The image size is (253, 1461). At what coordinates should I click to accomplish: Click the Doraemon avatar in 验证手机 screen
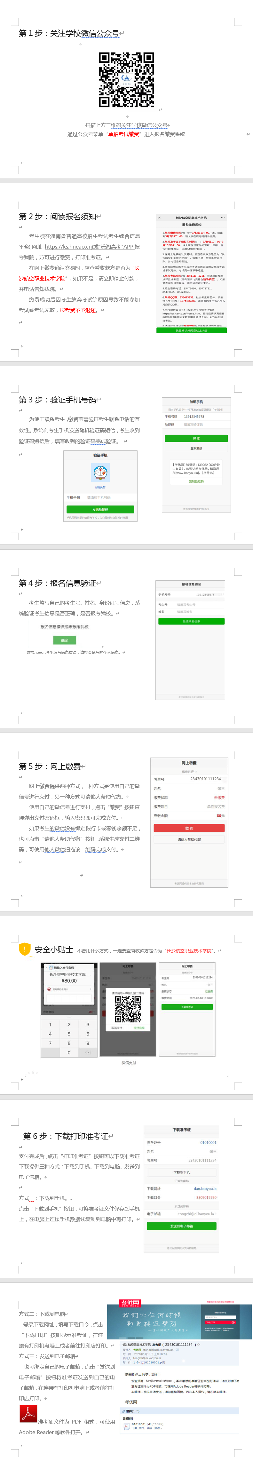100,472
